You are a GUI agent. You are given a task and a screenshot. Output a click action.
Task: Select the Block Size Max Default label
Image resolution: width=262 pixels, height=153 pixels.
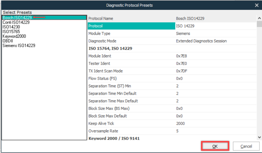[108, 116]
